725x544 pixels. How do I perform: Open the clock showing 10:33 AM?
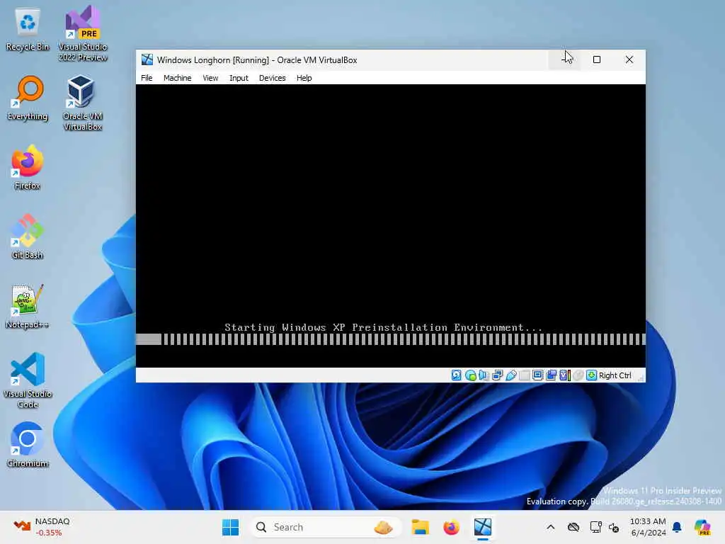648,527
